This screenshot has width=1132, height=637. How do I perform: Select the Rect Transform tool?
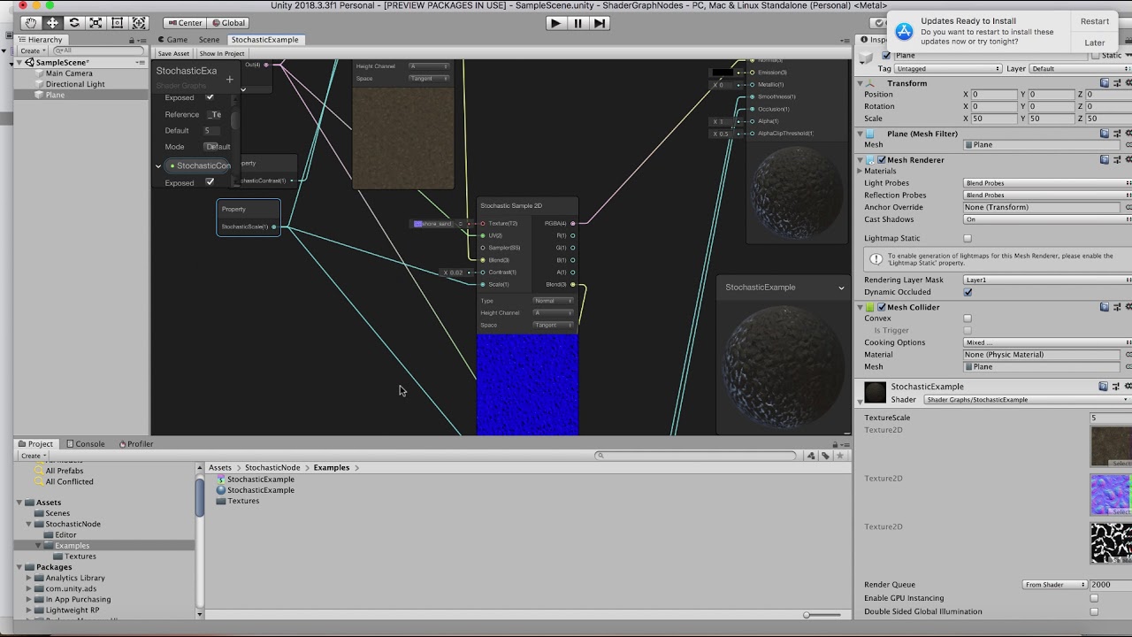(117, 23)
